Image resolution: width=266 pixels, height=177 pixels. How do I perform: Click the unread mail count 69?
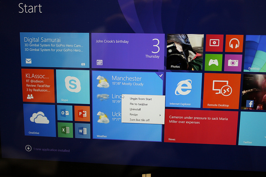83,64
